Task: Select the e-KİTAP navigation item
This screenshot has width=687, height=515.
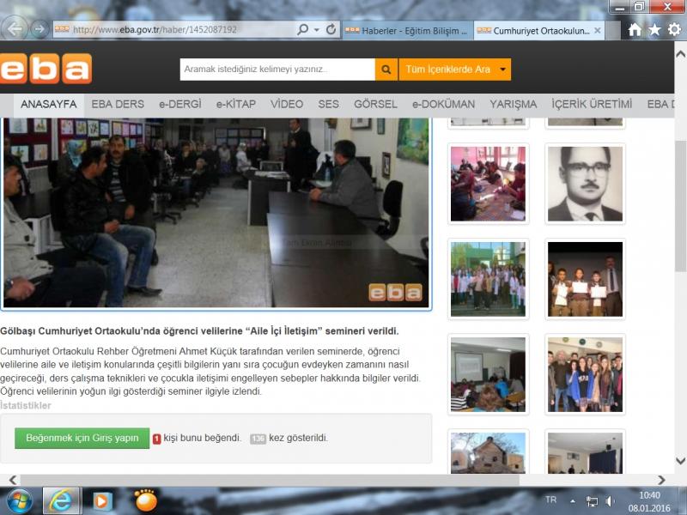Action: coord(236,105)
